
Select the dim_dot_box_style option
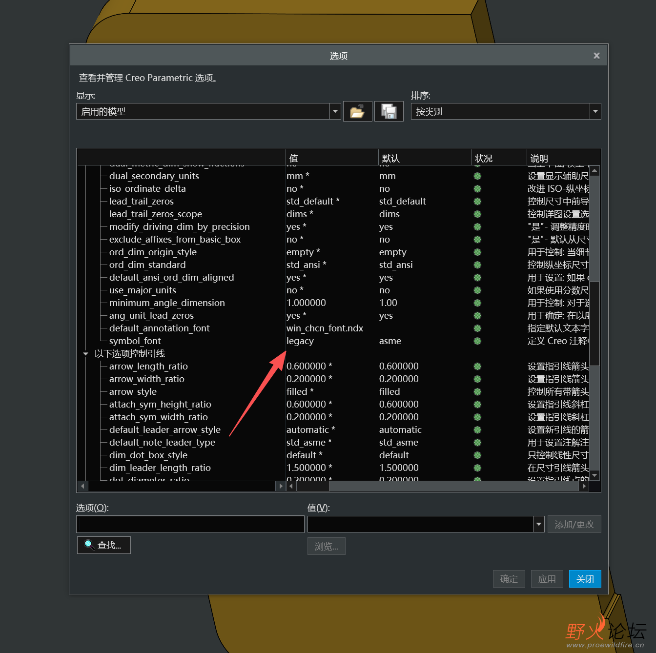pyautogui.click(x=148, y=455)
